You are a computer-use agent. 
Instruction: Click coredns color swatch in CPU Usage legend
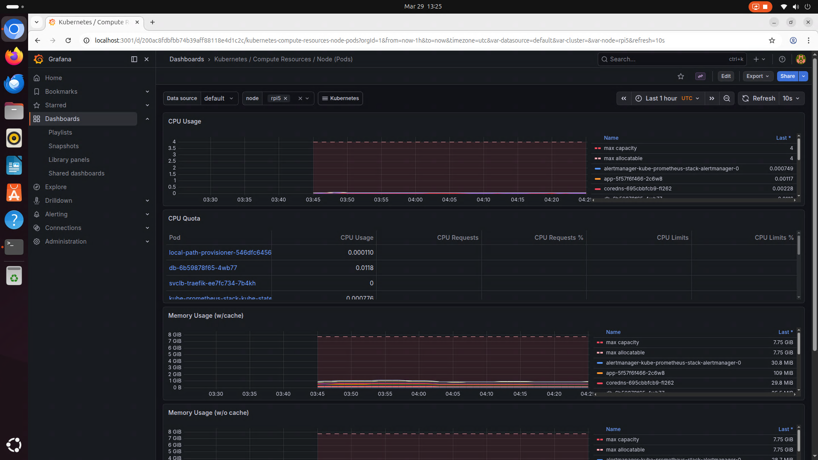tap(598, 189)
